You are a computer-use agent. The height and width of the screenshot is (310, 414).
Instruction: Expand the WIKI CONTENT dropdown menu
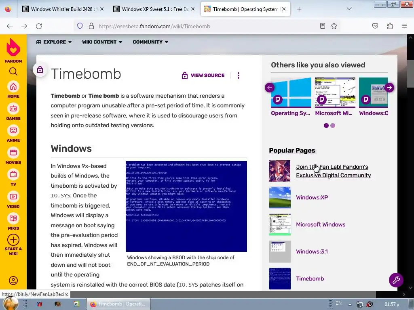pos(102,42)
